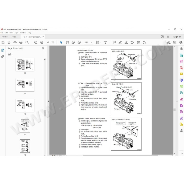Toggle Page Thumbnails panel icon in sidebar
Viewport: 184px width, 184px height.
coord(3,50)
